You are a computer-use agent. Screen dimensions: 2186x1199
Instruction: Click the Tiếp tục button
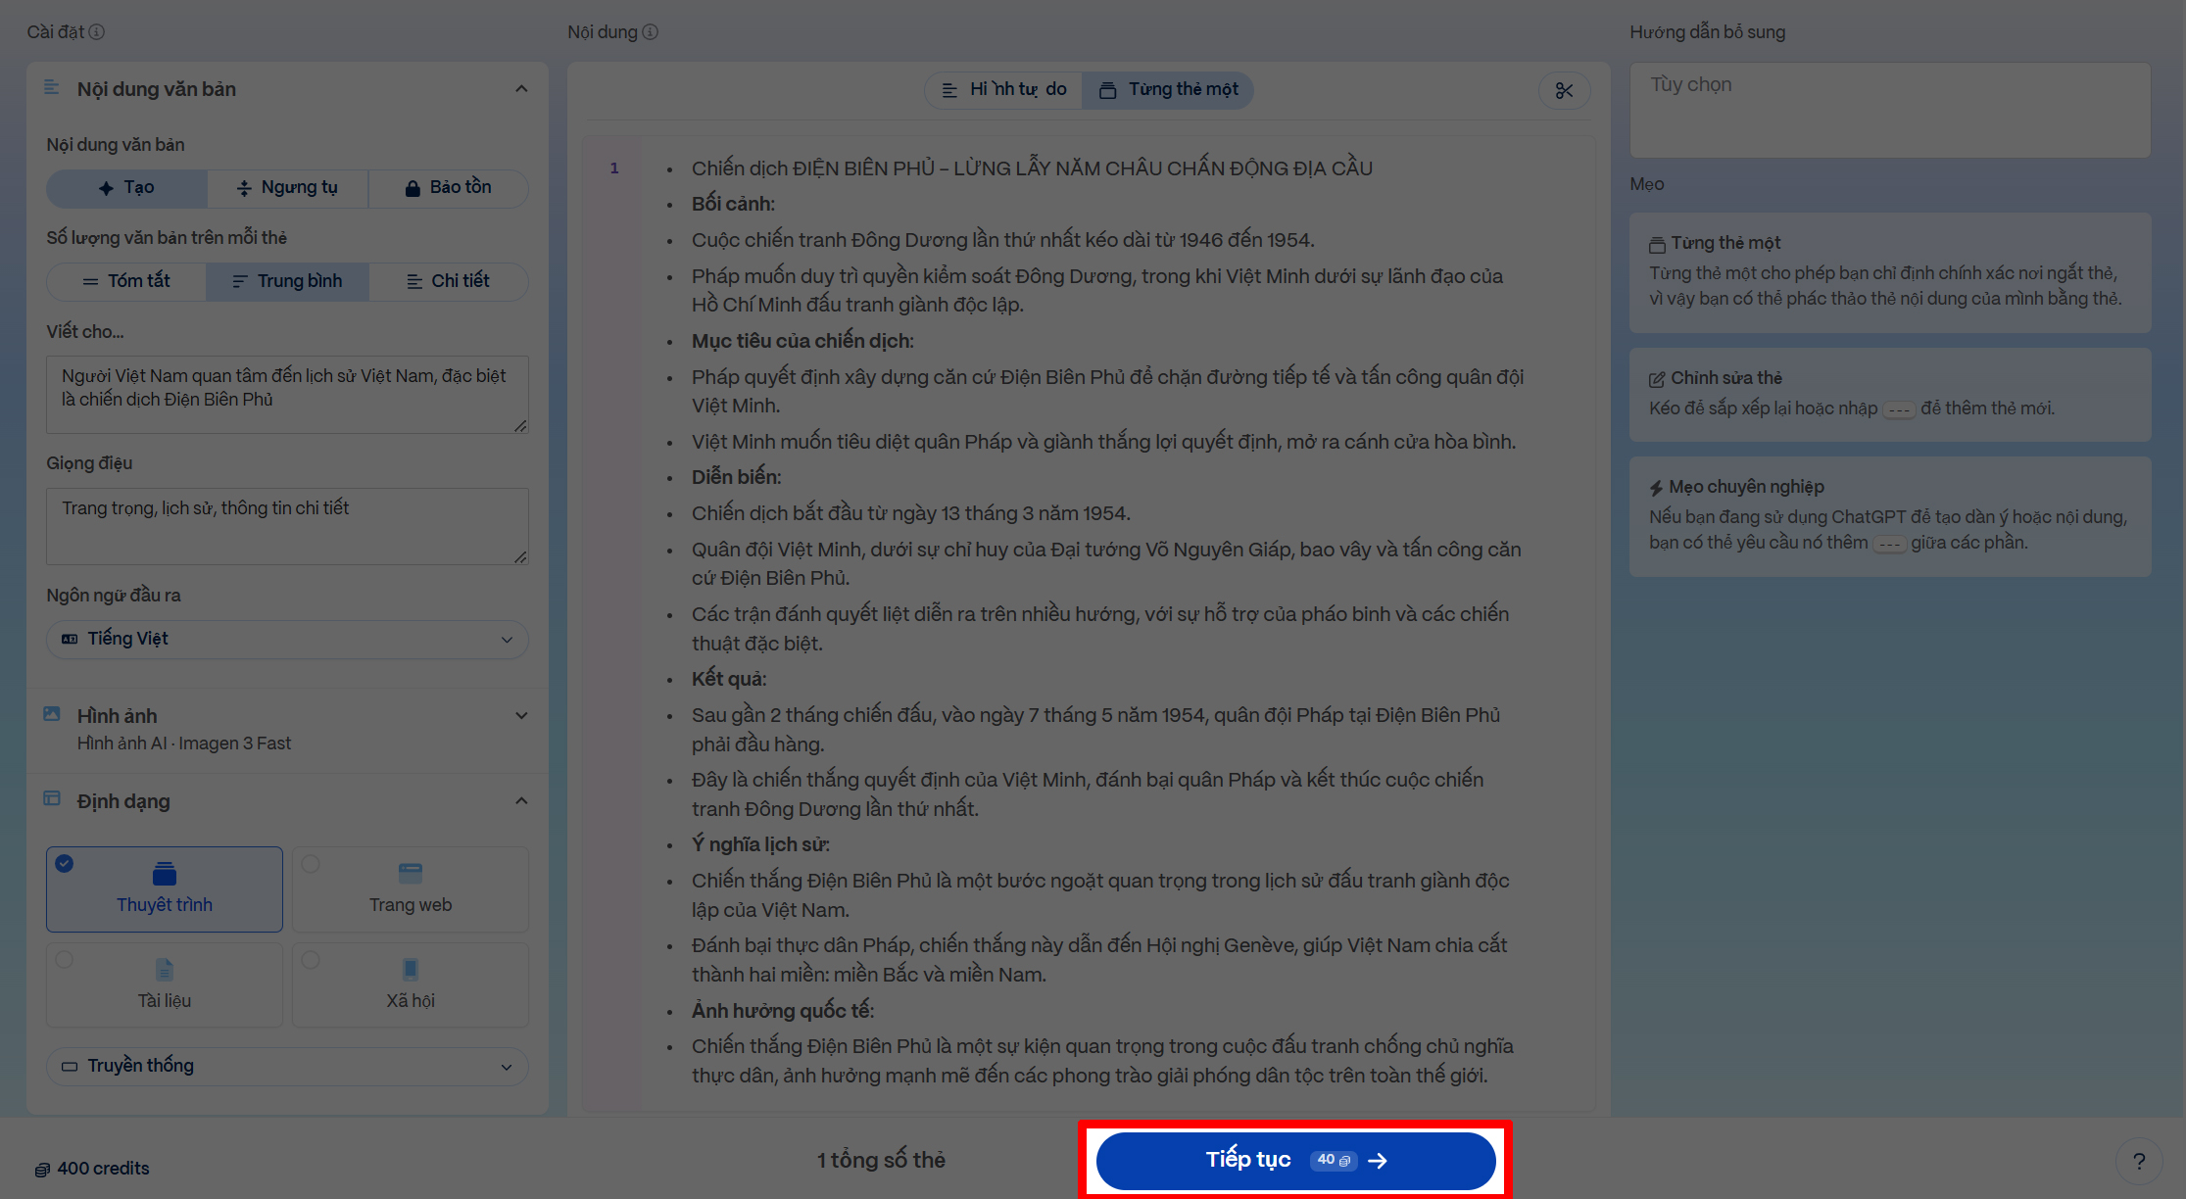1295,1161
